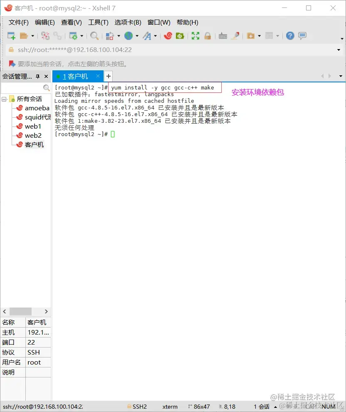Add a new tab with plus button

click(109, 77)
